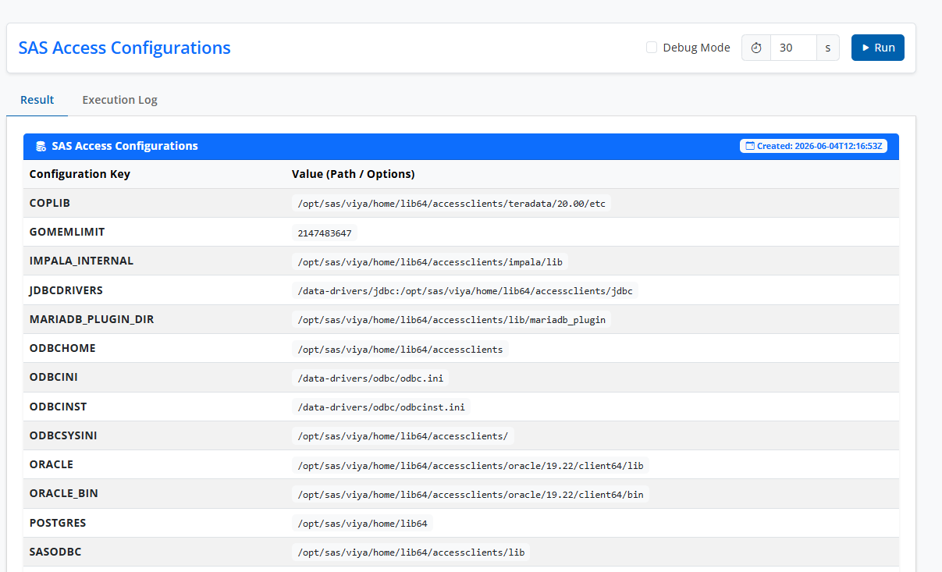Select the ODBCINI configuration key
Image resolution: width=942 pixels, height=572 pixels.
[54, 377]
